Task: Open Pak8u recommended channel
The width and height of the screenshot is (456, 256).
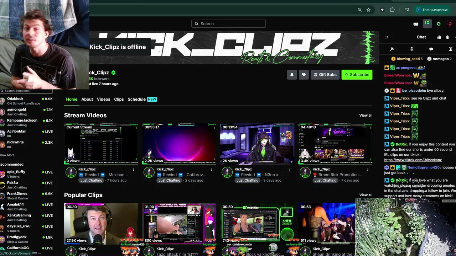Action: pyautogui.click(x=27, y=185)
